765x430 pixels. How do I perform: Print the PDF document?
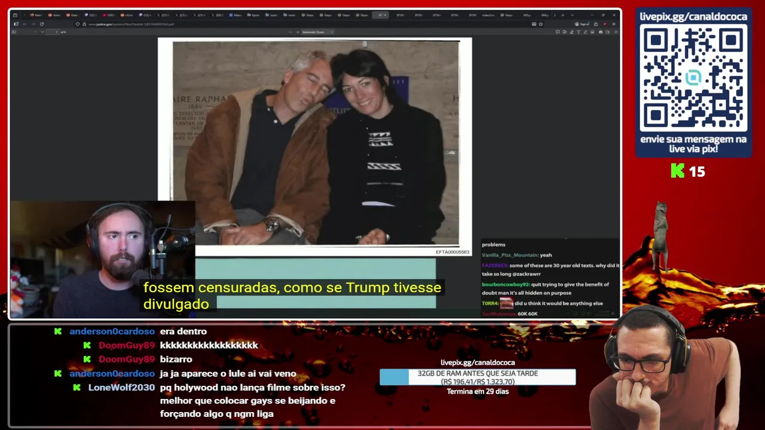[601, 32]
